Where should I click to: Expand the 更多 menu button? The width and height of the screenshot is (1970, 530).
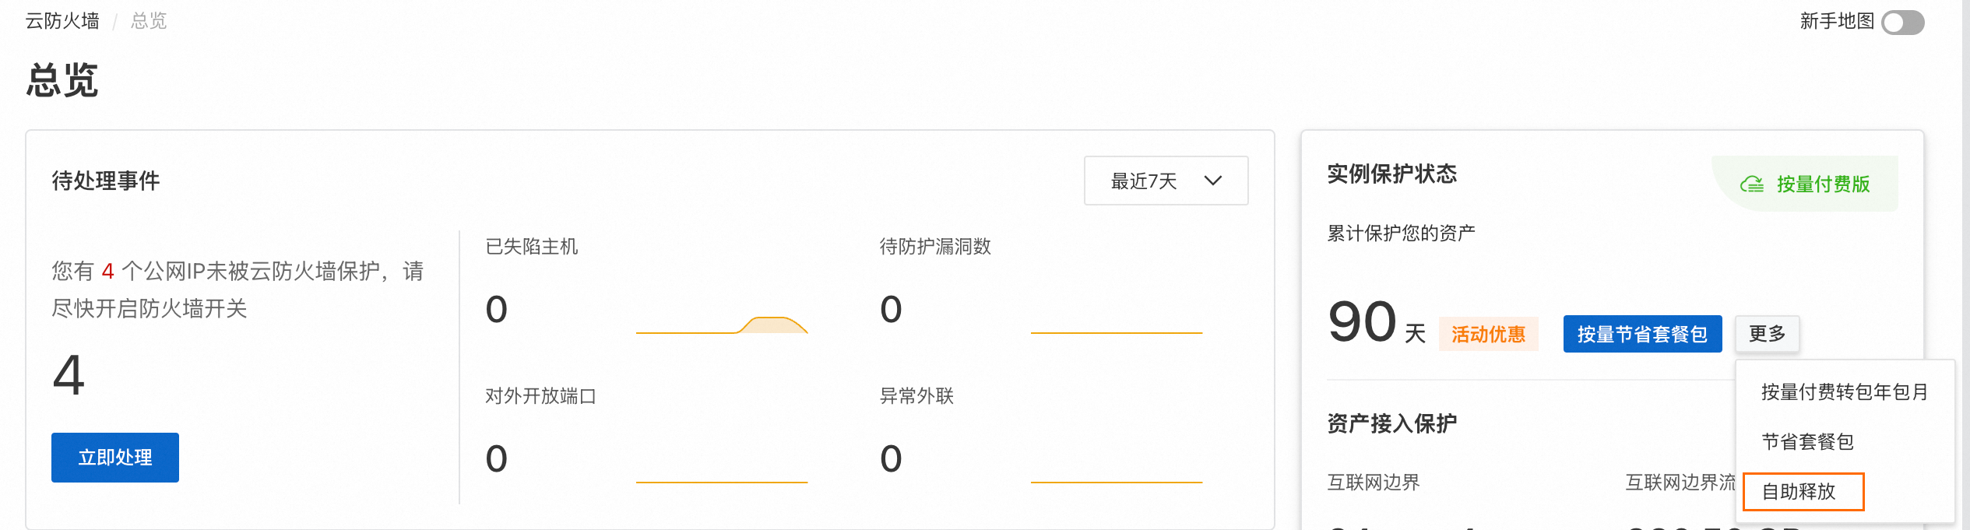[1767, 334]
